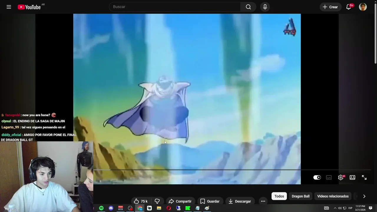Click the magnifier search button
This screenshot has width=377, height=212.
tap(248, 7)
